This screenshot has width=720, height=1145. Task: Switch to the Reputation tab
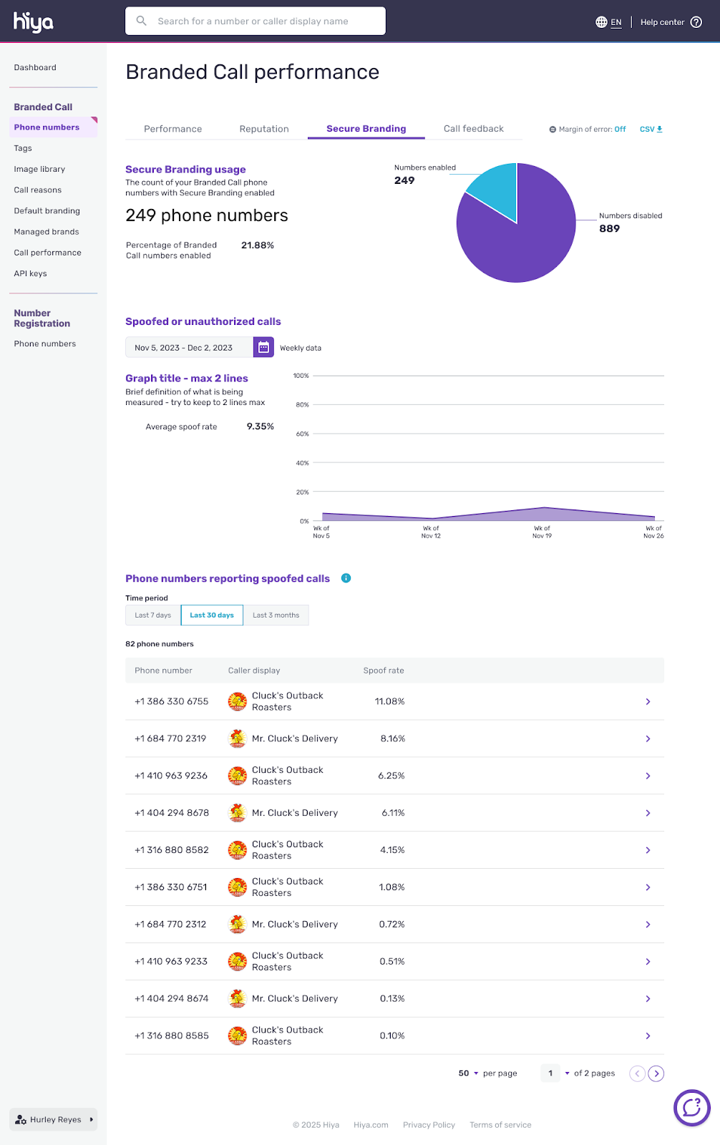tap(264, 129)
